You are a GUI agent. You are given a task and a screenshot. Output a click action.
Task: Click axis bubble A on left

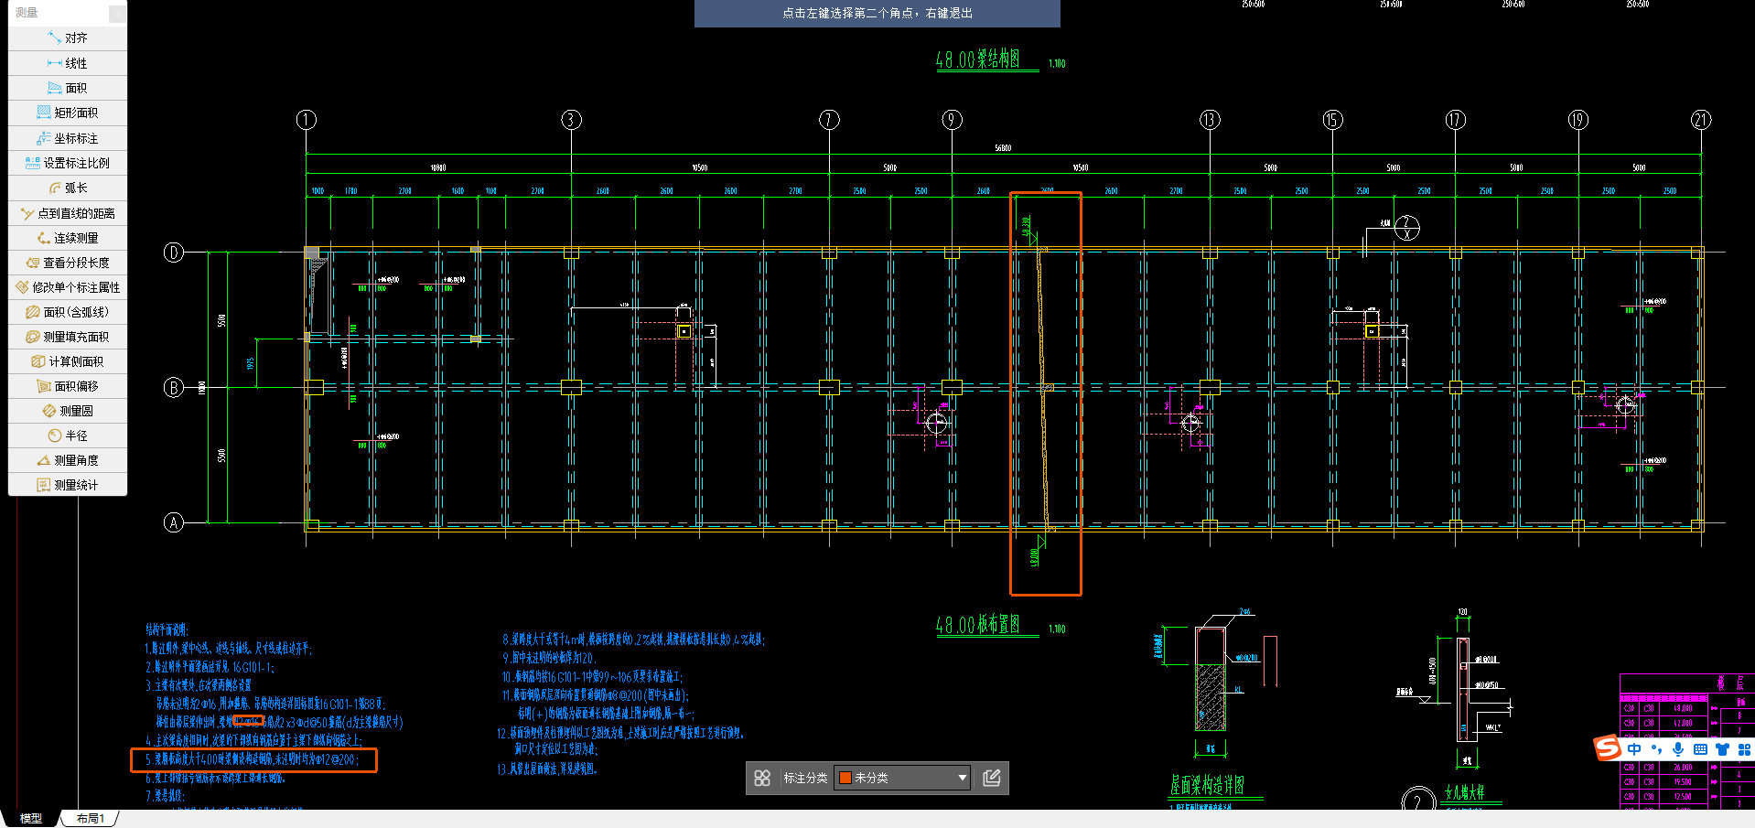[x=173, y=522]
